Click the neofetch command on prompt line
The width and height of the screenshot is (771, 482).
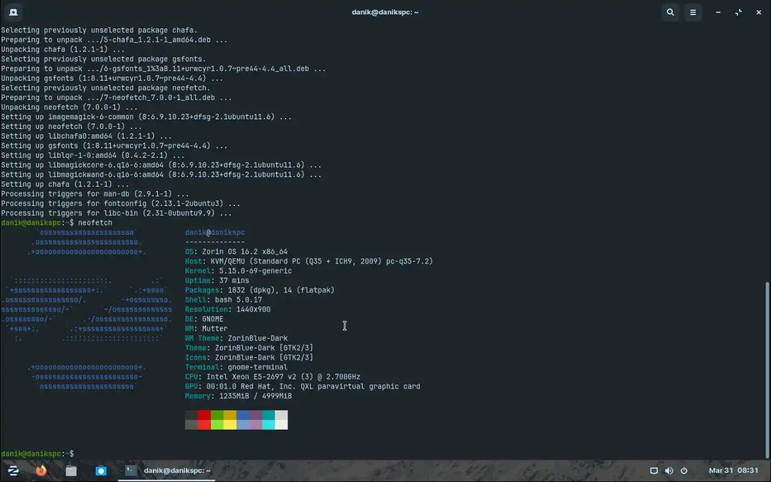95,223
